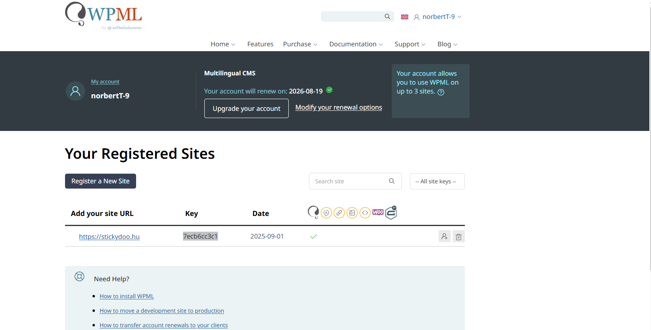Screen dimensions: 651x330
Task: Expand the Home menu
Action: coord(223,44)
